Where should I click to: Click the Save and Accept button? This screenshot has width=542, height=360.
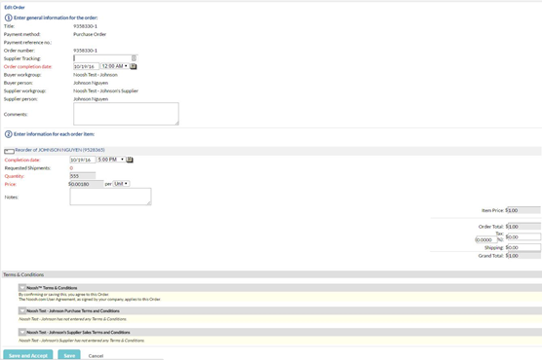[28, 355]
